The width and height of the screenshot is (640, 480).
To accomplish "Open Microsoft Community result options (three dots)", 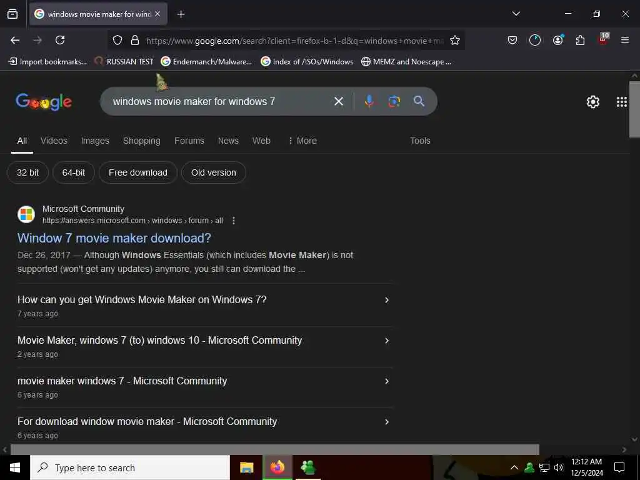I will (234, 221).
